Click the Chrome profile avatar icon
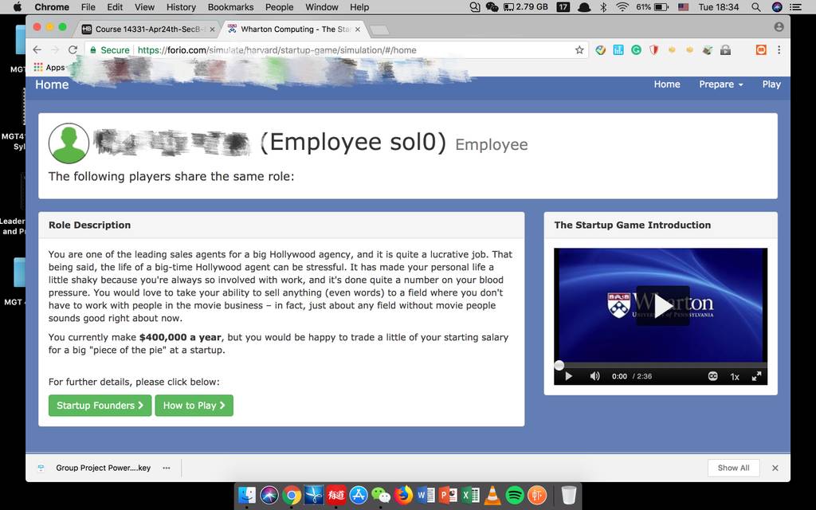The image size is (816, 510). [779, 27]
